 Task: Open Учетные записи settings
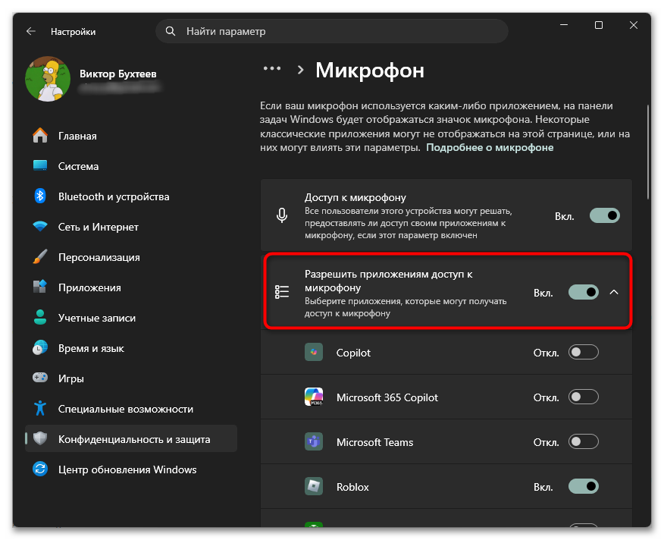click(131, 318)
